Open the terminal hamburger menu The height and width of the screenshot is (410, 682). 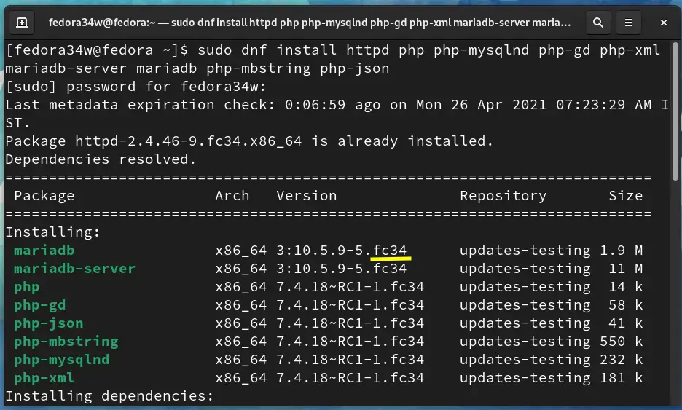[629, 23]
